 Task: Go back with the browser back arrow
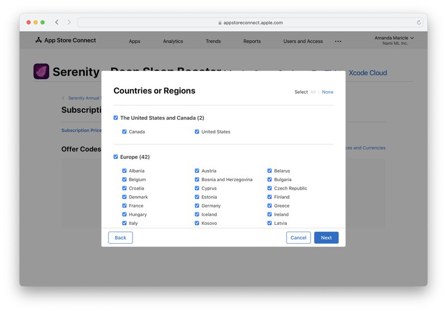57,22
